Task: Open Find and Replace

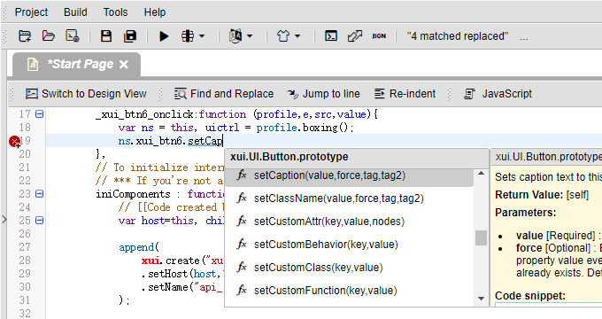Action: click(x=223, y=94)
